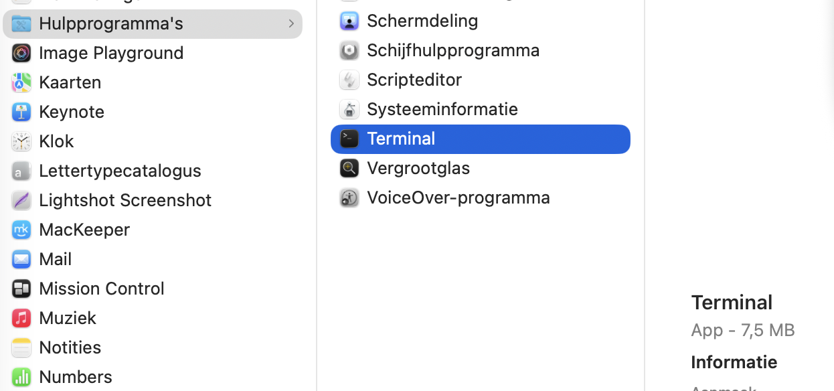Open the Keynote app icon
Viewport: 834px width, 391px height.
click(x=21, y=111)
